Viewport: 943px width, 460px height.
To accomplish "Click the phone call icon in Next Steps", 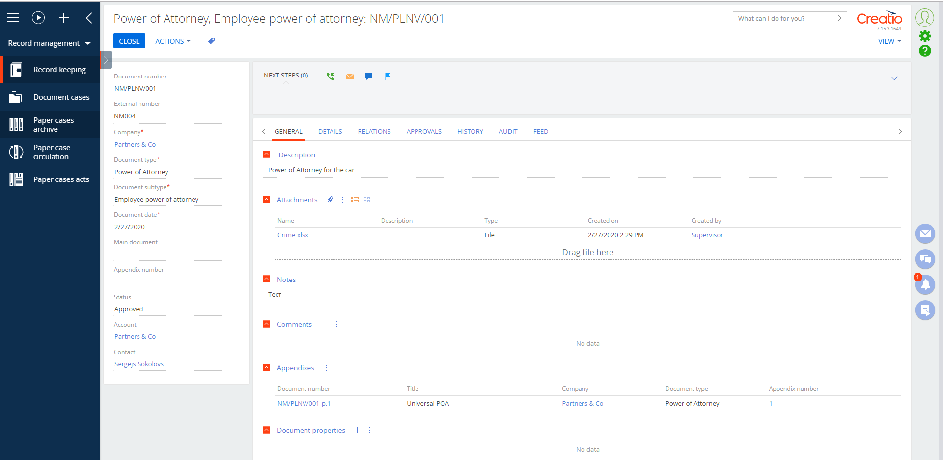I will click(331, 76).
